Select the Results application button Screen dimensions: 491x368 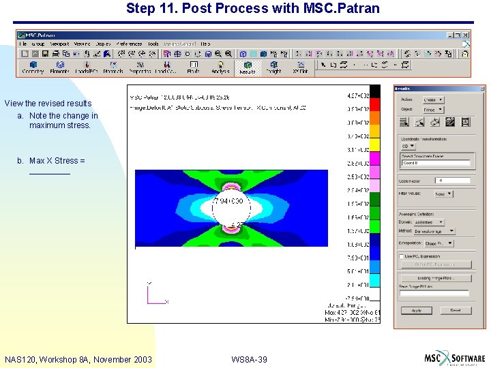point(248,68)
